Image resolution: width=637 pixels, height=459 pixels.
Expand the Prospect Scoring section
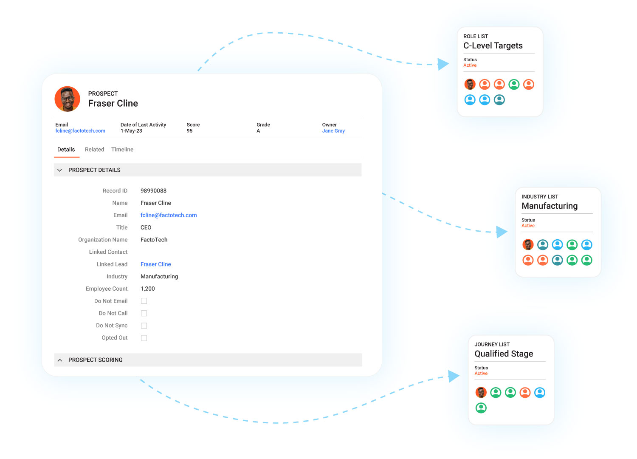tap(60, 360)
